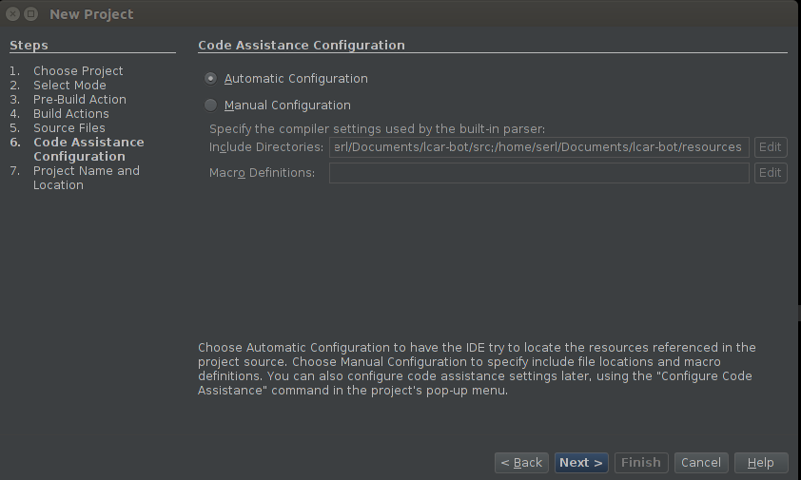
Task: Click Edit button for Macro Definitions
Action: 771,173
